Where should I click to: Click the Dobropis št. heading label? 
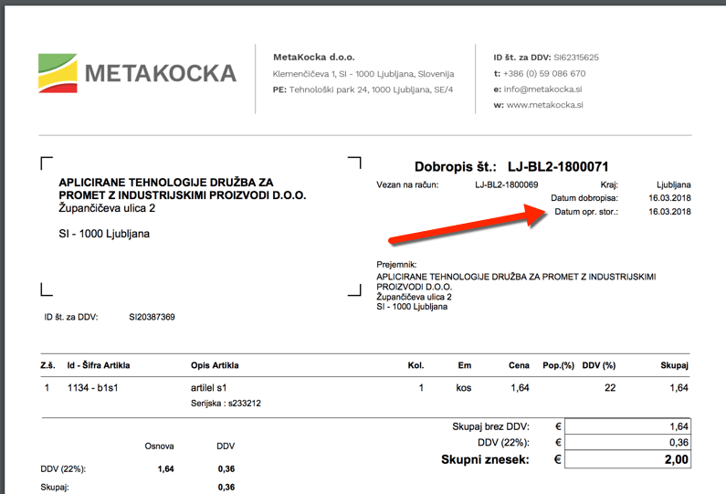click(x=455, y=167)
